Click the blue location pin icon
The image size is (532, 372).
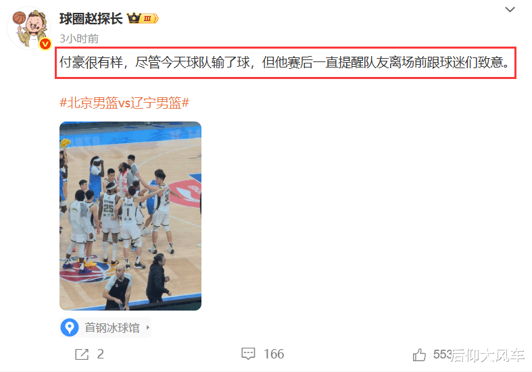pyautogui.click(x=70, y=327)
